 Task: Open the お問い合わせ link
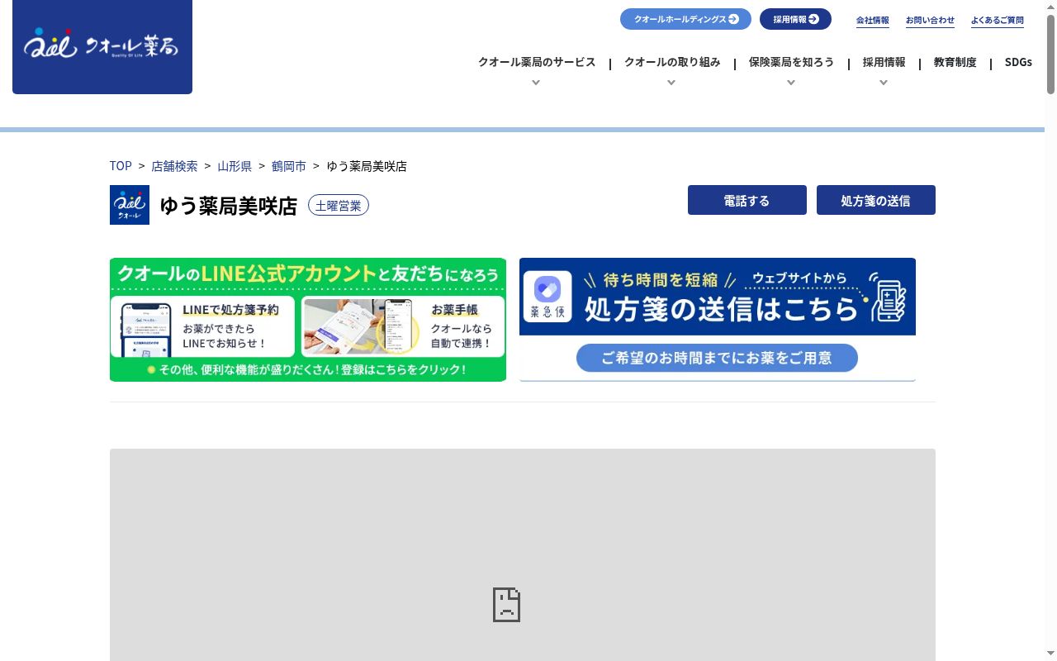coord(930,20)
